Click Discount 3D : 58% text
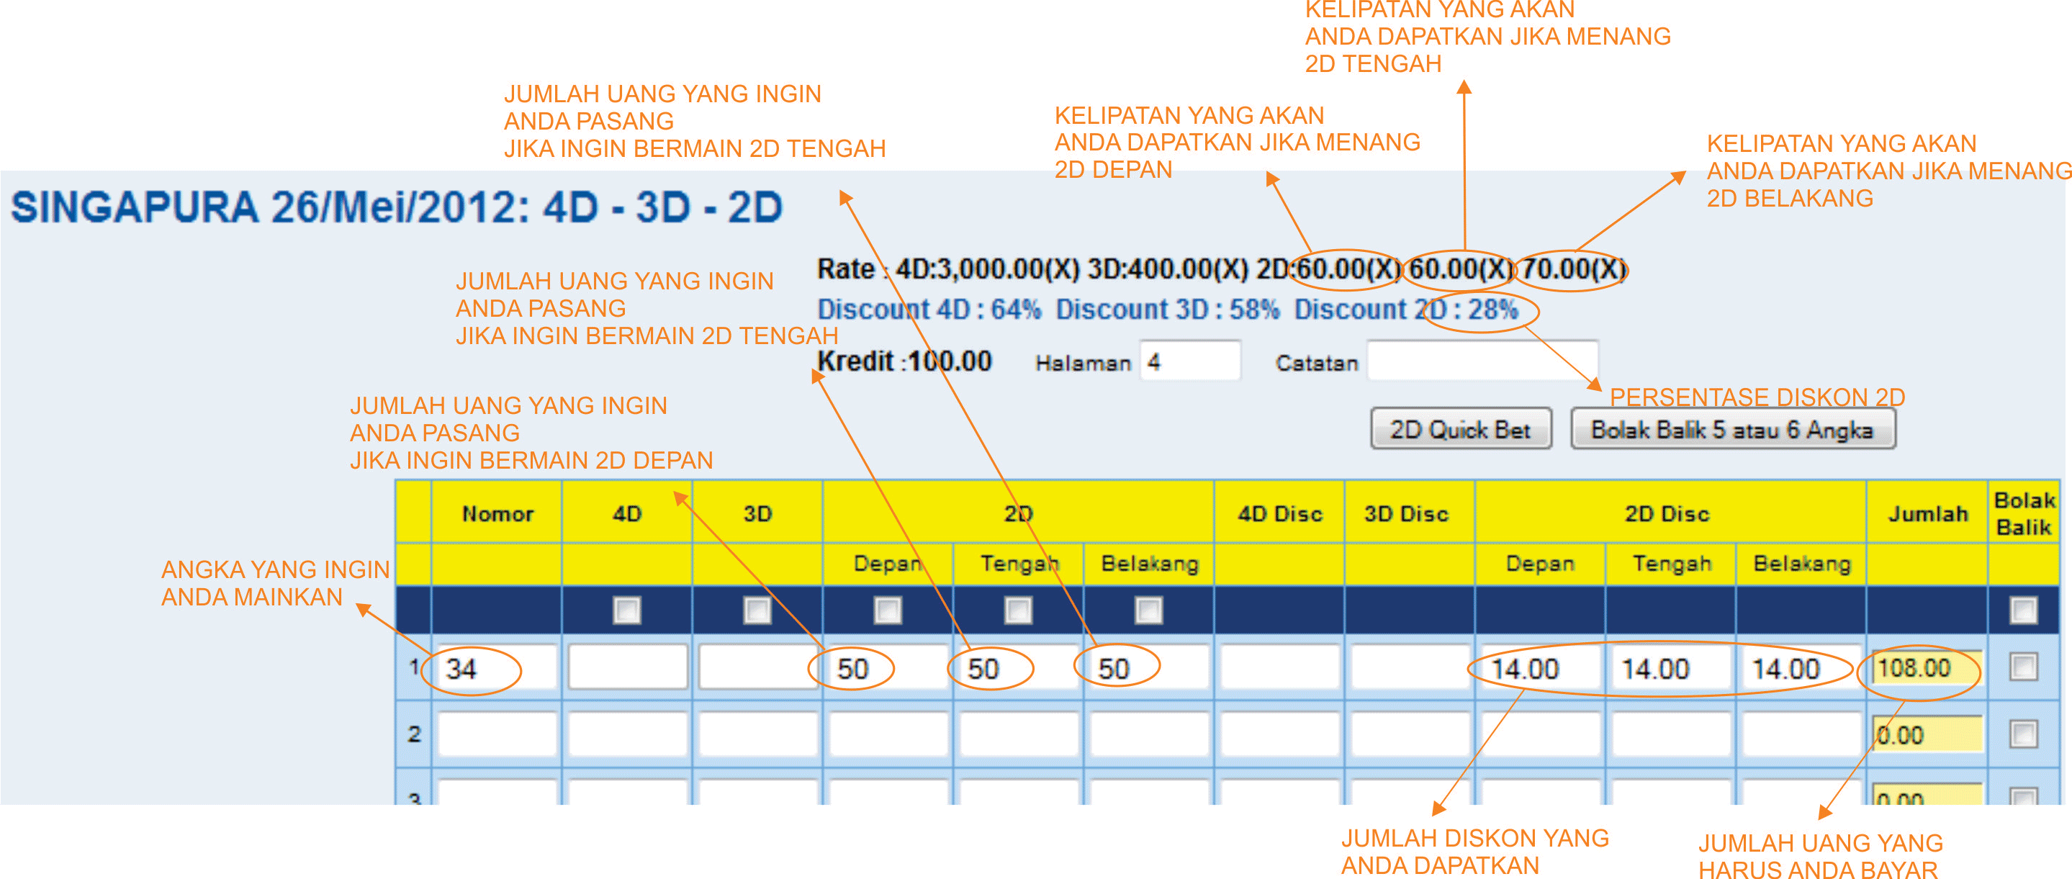2072x879 pixels. coord(1167,309)
